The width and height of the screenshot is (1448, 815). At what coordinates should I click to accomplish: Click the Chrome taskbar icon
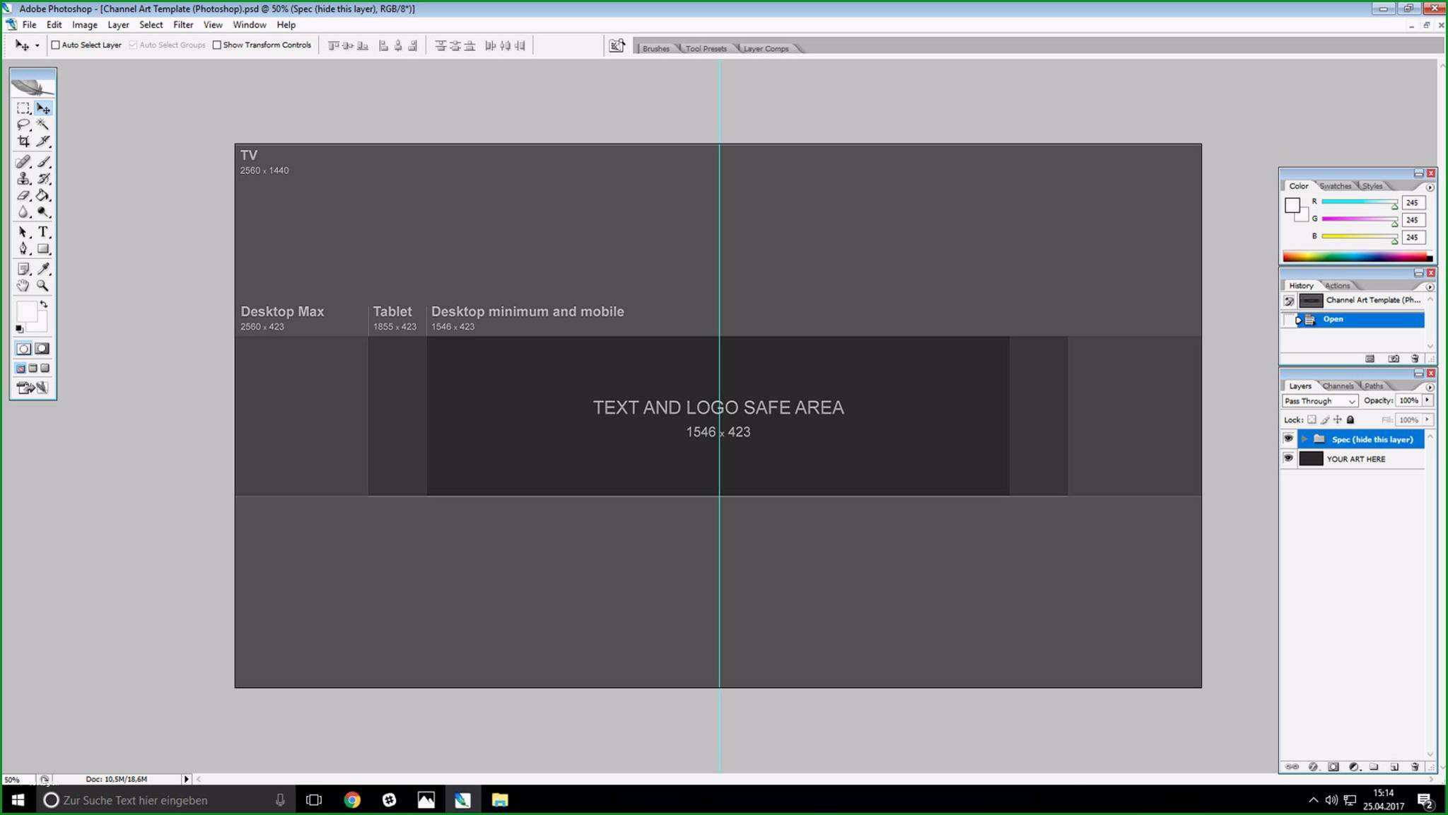352,800
